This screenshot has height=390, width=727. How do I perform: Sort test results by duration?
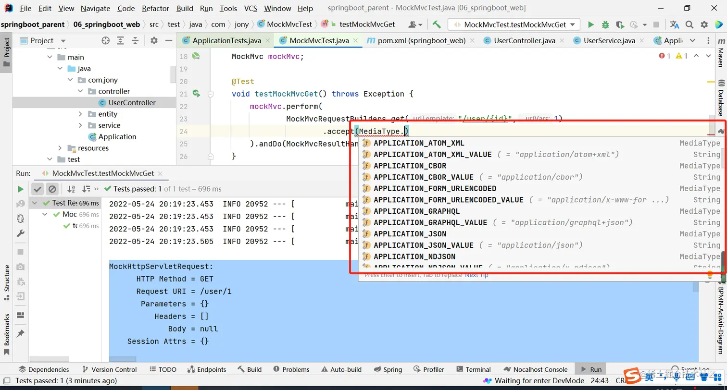pos(87,189)
